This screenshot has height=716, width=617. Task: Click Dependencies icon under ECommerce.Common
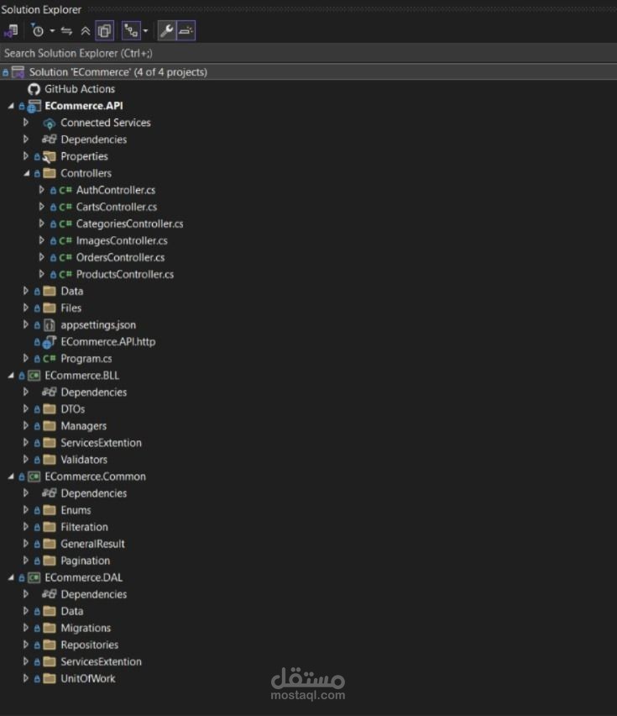point(49,493)
